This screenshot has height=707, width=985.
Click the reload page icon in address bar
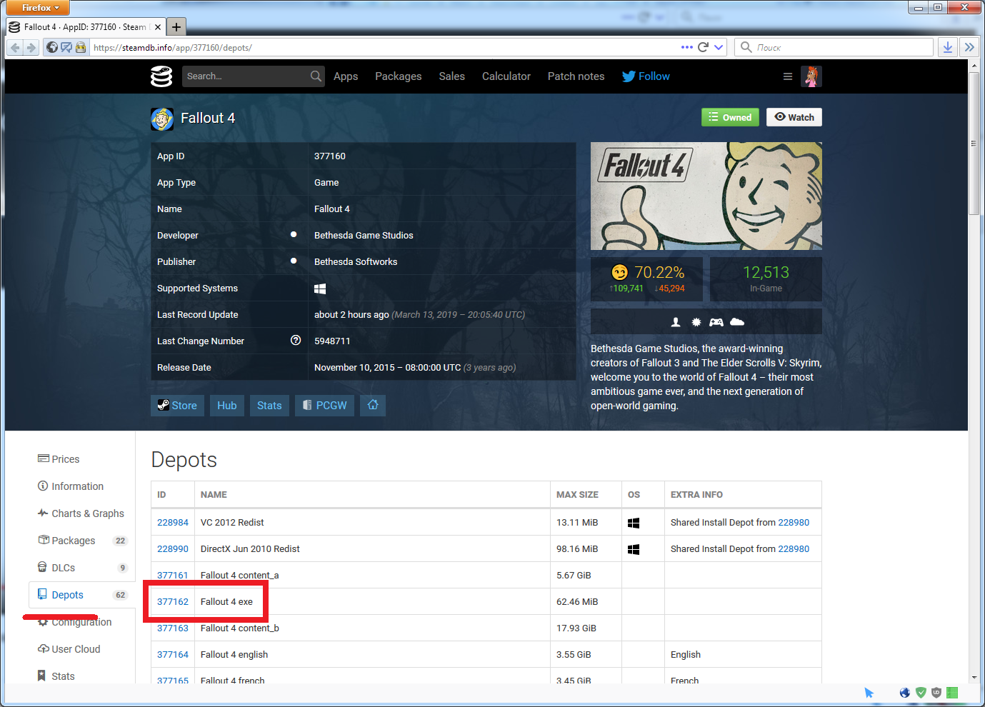click(x=703, y=47)
